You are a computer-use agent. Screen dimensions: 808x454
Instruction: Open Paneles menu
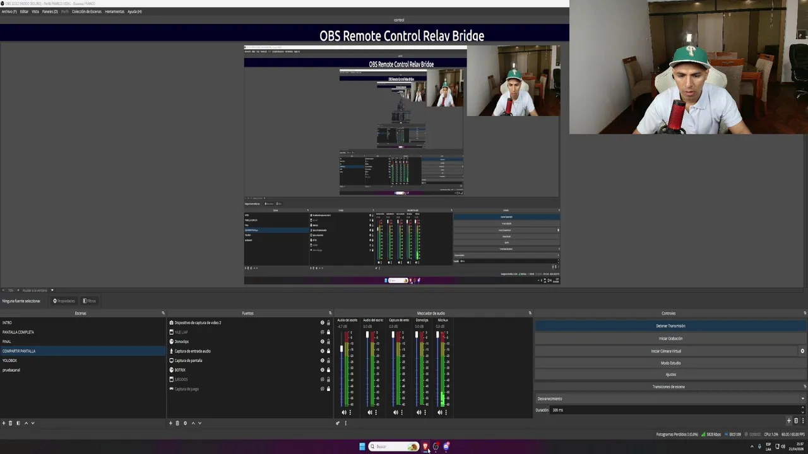point(50,11)
